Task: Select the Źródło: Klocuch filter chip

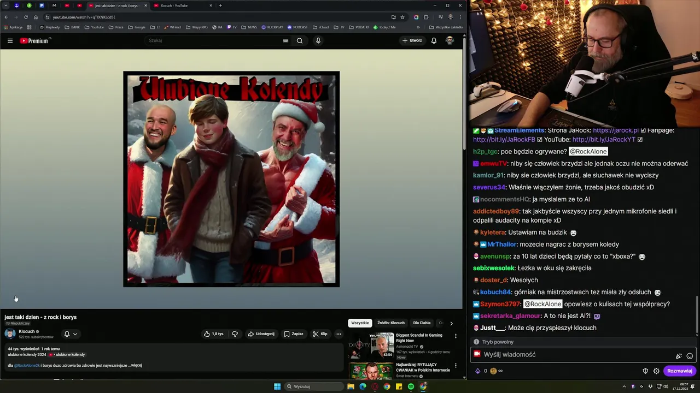Action: (x=391, y=323)
